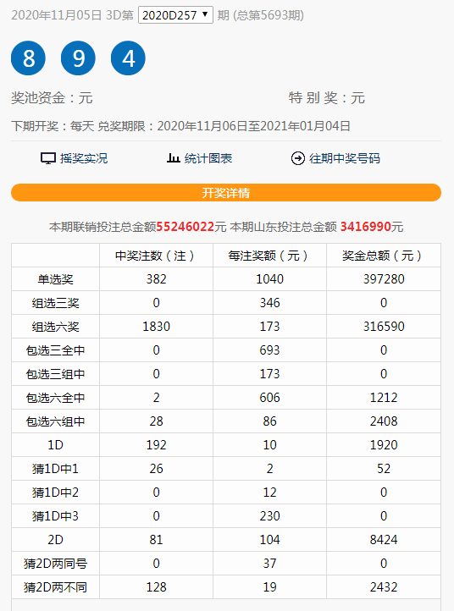The height and width of the screenshot is (611, 454).
Task: Click the 猜2D两同号 row label
Action: [x=55, y=564]
